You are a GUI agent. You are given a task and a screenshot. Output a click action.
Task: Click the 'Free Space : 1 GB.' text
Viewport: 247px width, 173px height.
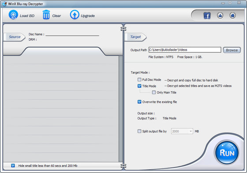pyautogui.click(x=190, y=57)
